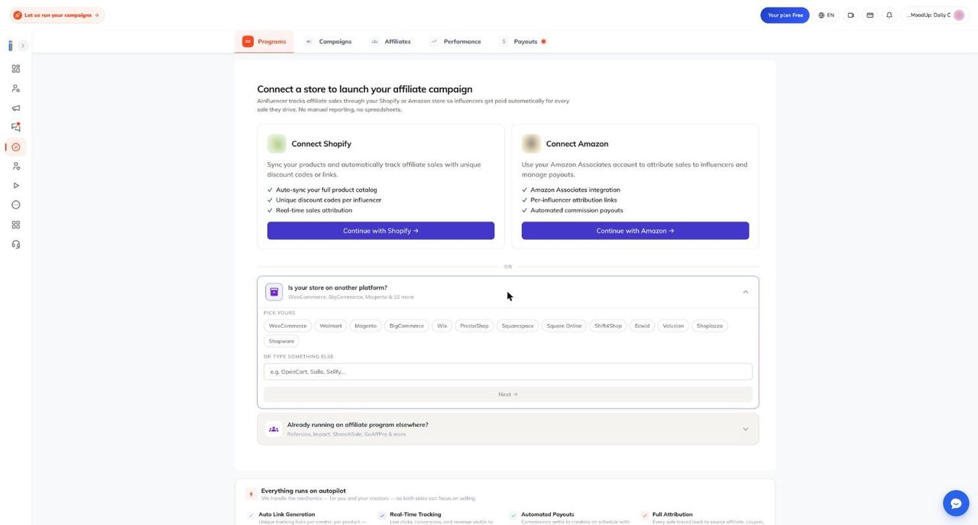Image resolution: width=978 pixels, height=525 pixels.
Task: Click the video camera icon in top bar
Action: (851, 15)
